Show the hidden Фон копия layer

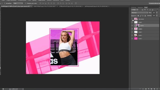[132, 19]
